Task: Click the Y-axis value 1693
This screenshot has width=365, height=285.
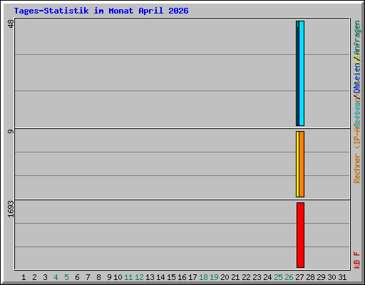Action: pyautogui.click(x=11, y=209)
